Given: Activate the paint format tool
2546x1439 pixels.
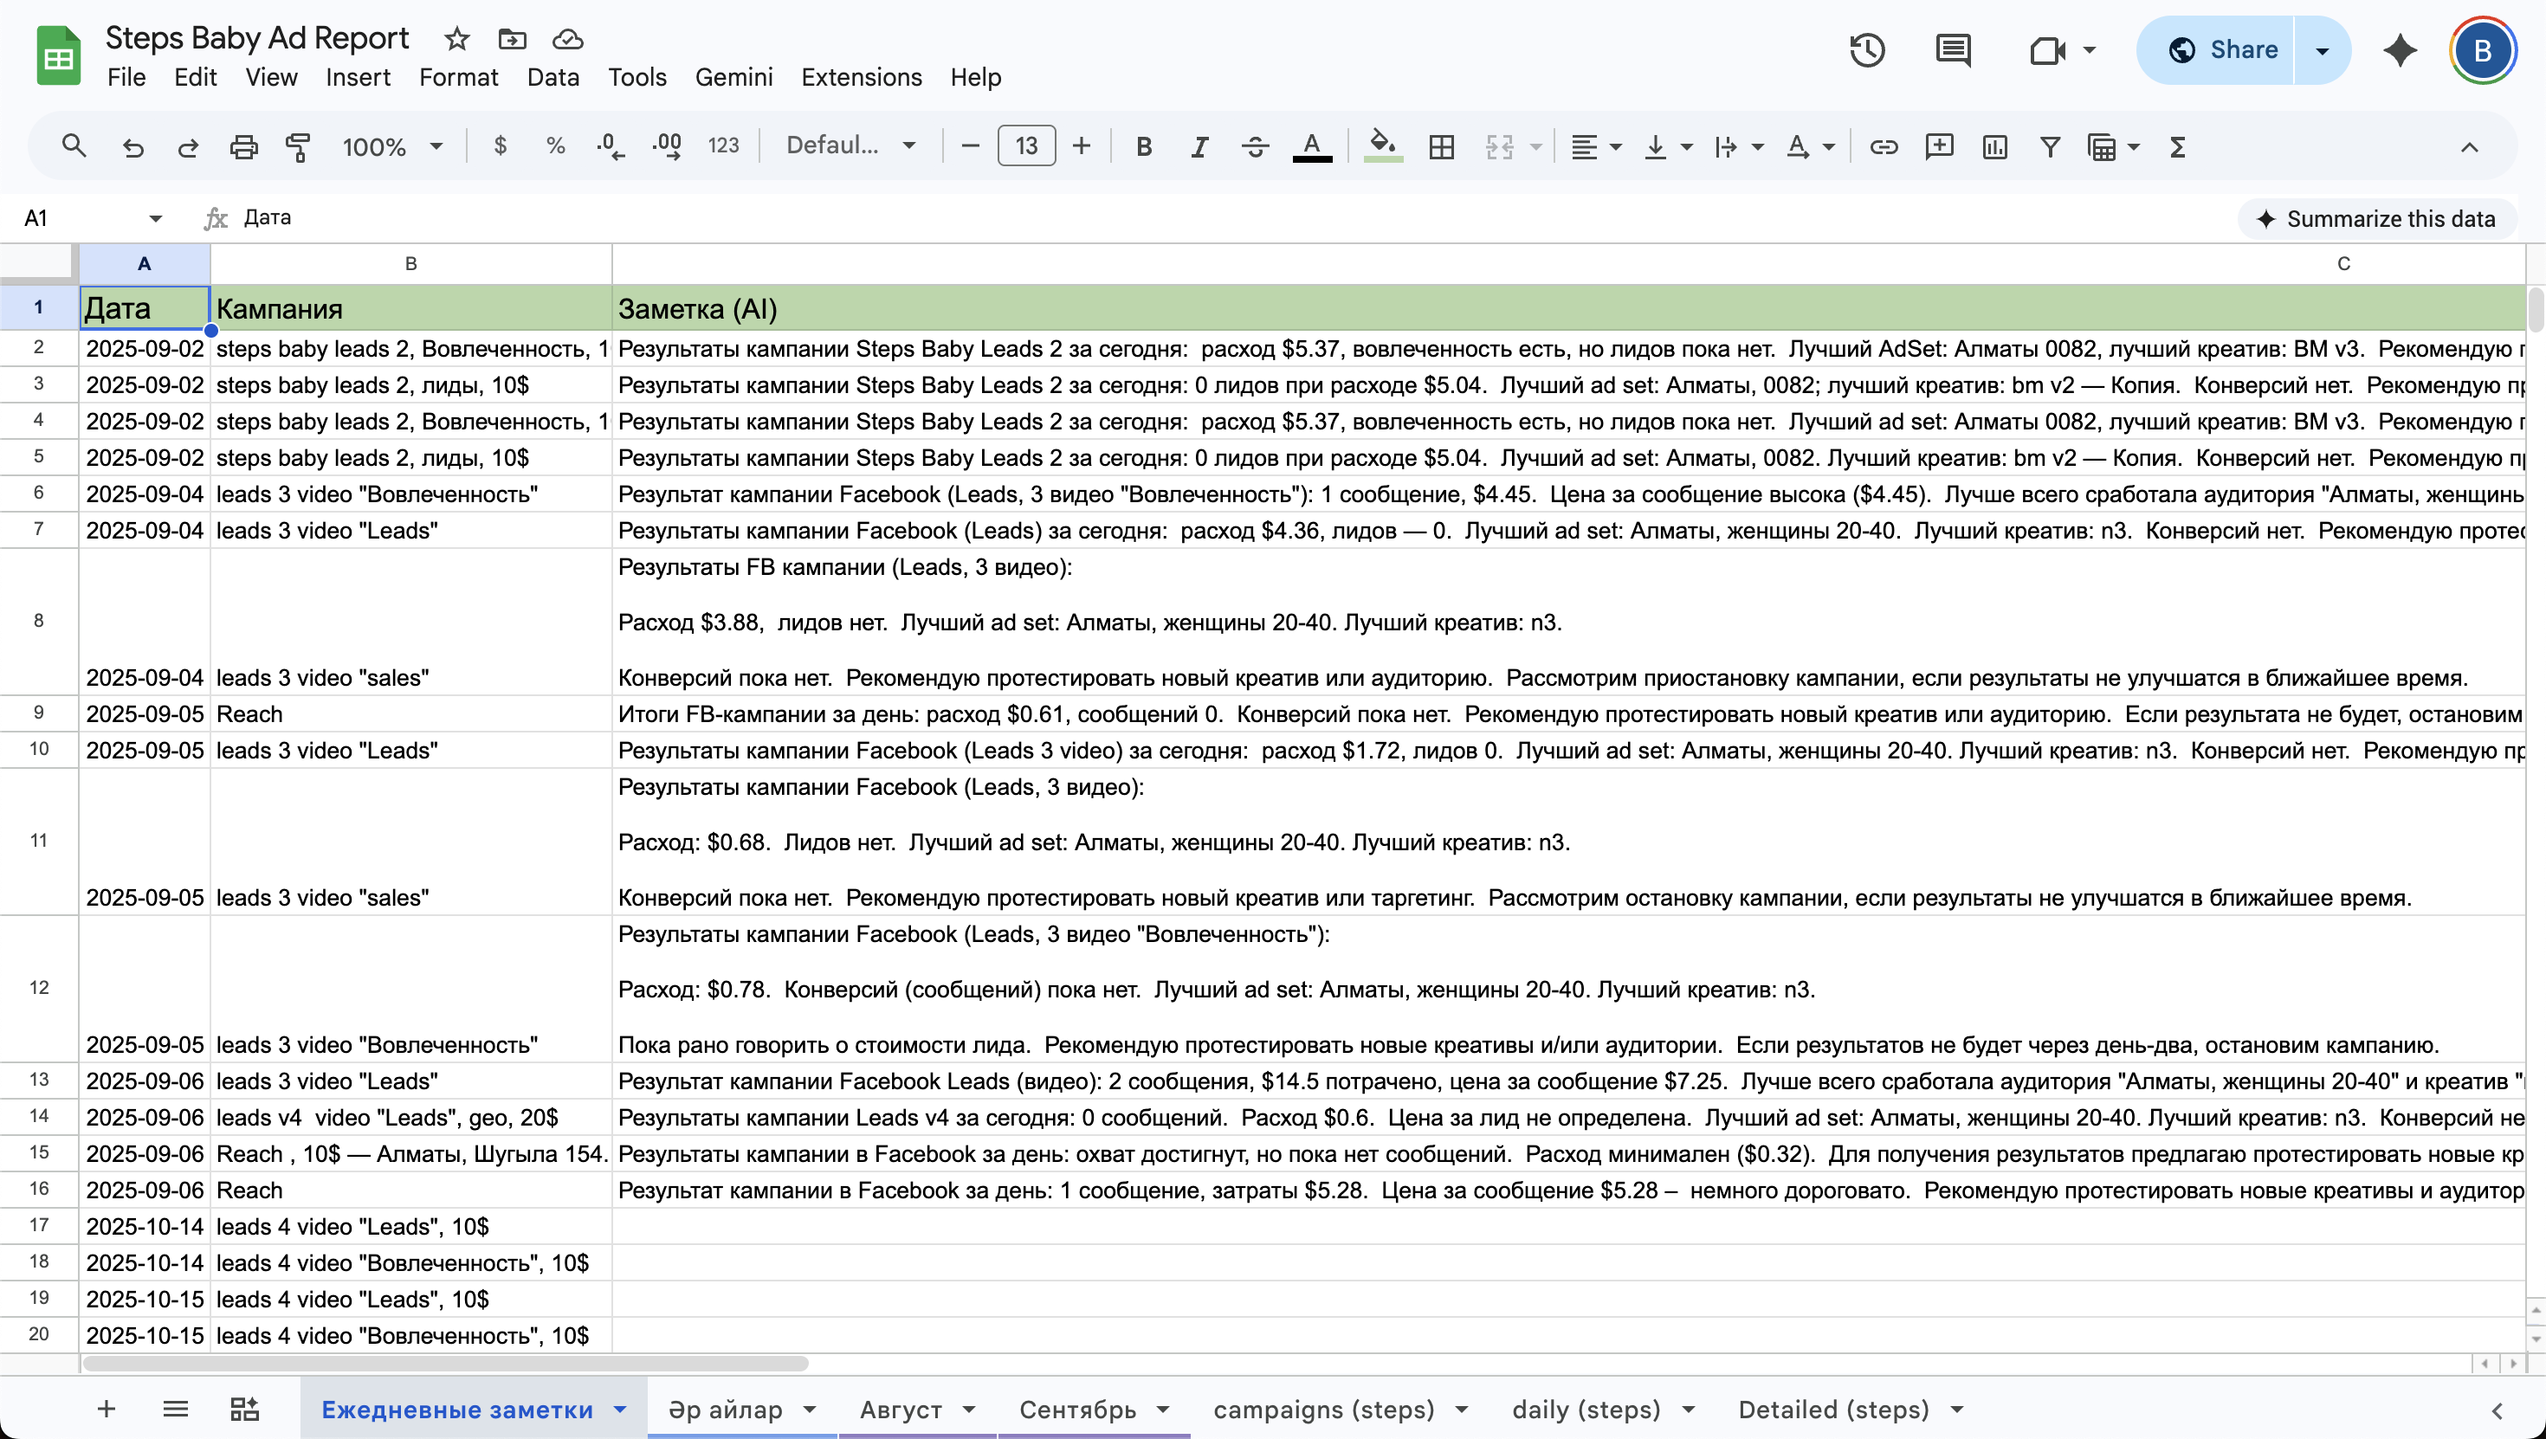Looking at the screenshot, I should (299, 147).
